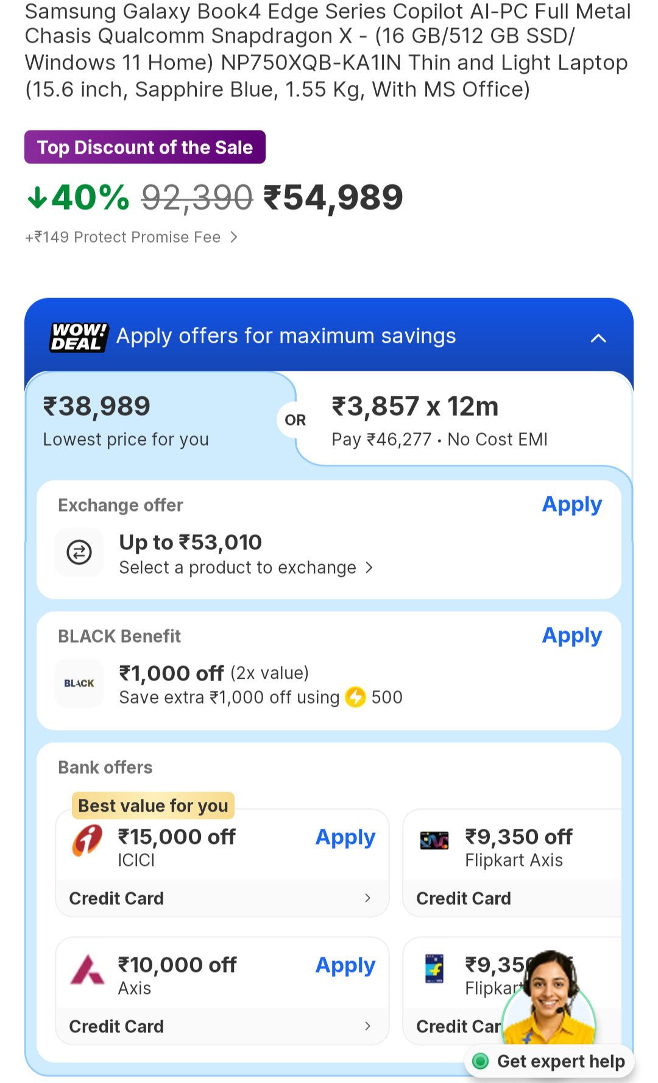Image resolution: width=658 pixels, height=1083 pixels.
Task: Expand Axis Credit Card offer details
Action: (367, 1026)
